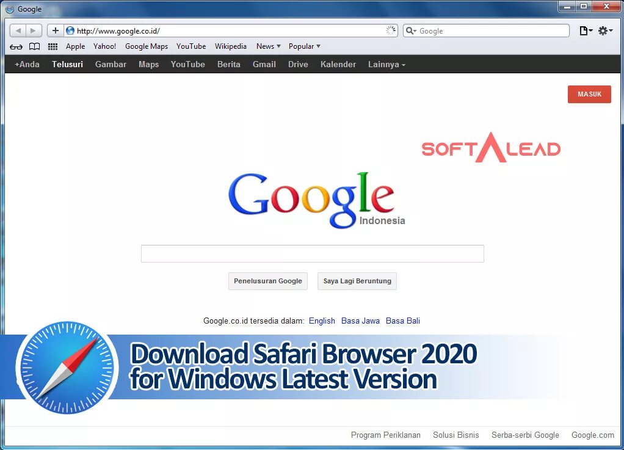Open the Apple bookmark
The width and height of the screenshot is (624, 450).
tap(75, 46)
